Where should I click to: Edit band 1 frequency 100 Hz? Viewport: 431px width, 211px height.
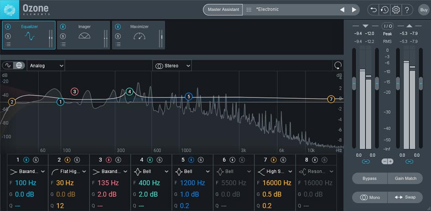26,183
